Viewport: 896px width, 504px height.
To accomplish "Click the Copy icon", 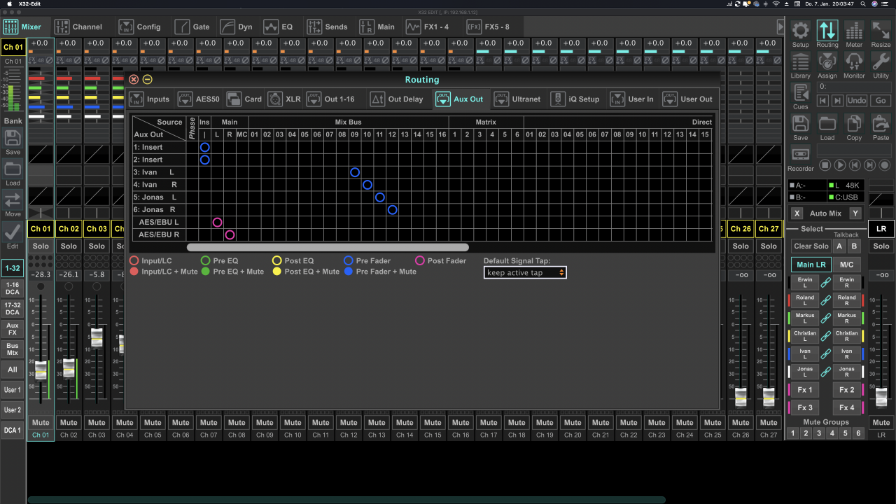I will tap(854, 123).
